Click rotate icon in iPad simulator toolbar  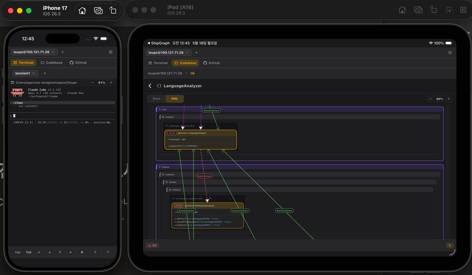pyautogui.click(x=433, y=10)
